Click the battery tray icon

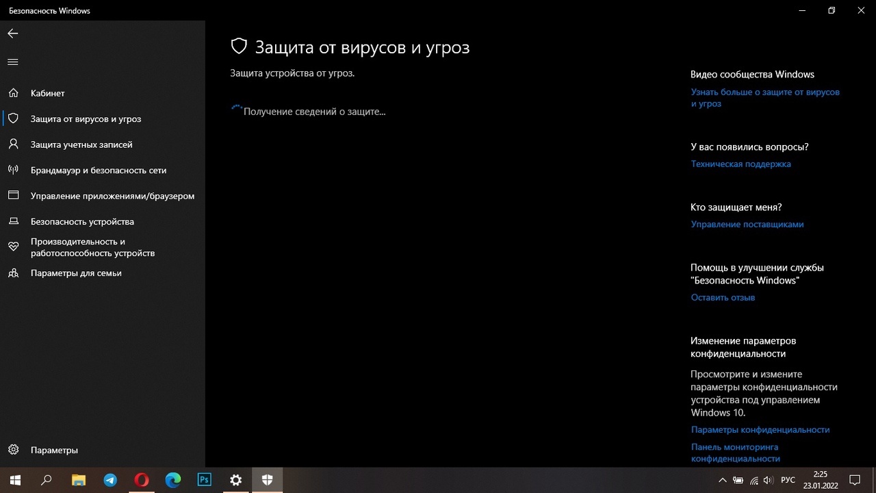coord(738,481)
